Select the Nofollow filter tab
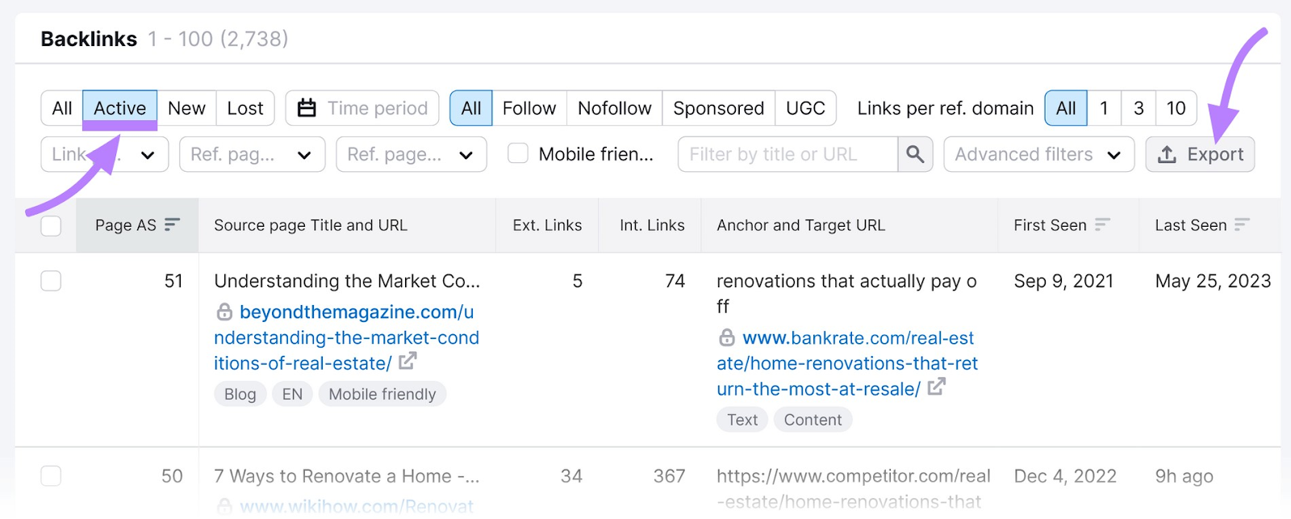The height and width of the screenshot is (519, 1291). (613, 107)
